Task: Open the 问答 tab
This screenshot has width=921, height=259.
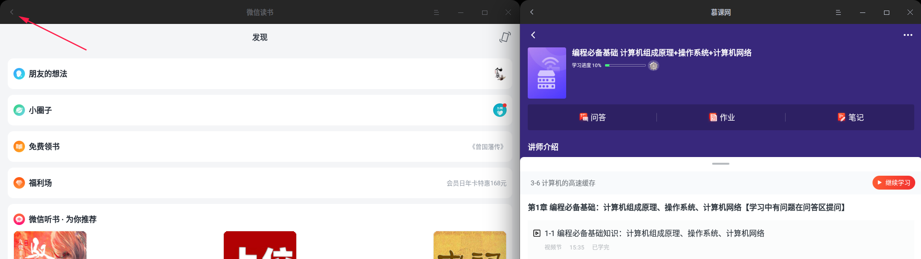Action: 593,117
